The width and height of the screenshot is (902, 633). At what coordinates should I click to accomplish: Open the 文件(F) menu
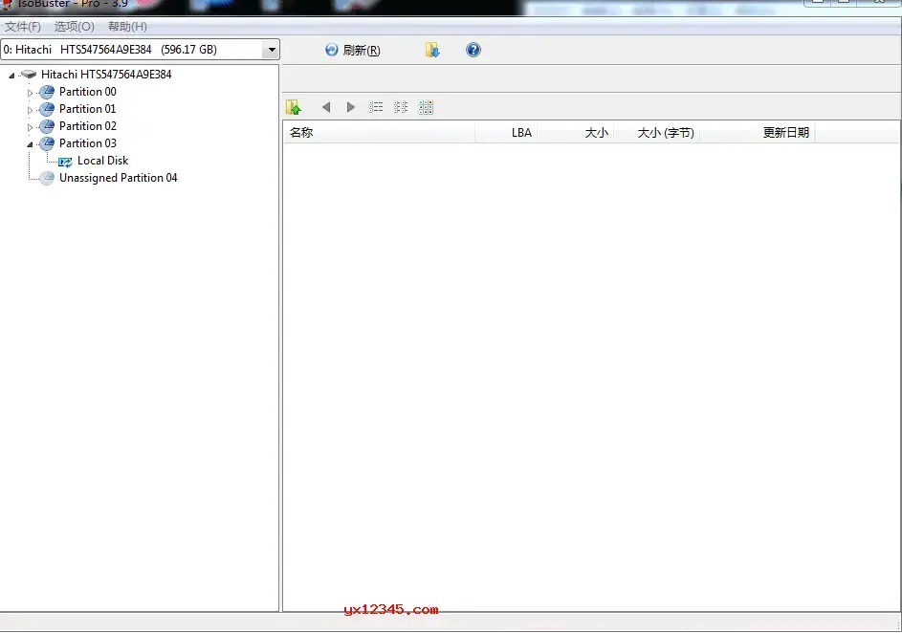pos(22,27)
